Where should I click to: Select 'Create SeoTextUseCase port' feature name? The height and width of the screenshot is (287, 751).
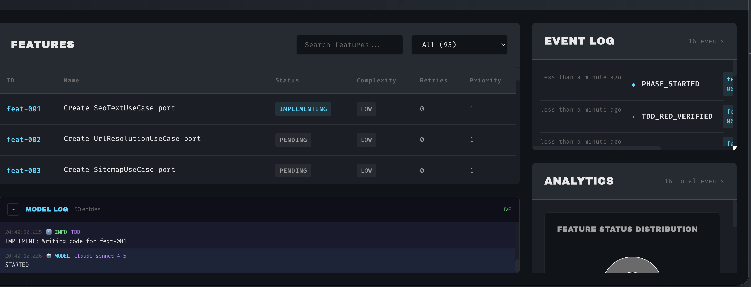coord(119,108)
